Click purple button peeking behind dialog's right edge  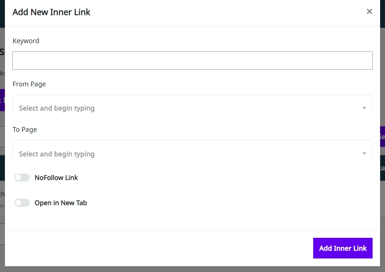pyautogui.click(x=382, y=137)
